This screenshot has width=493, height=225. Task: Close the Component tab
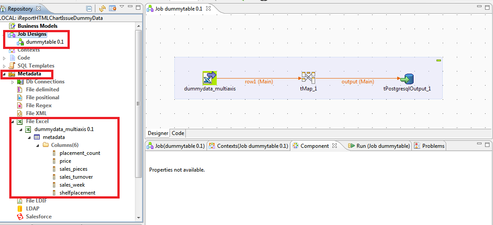click(x=335, y=146)
